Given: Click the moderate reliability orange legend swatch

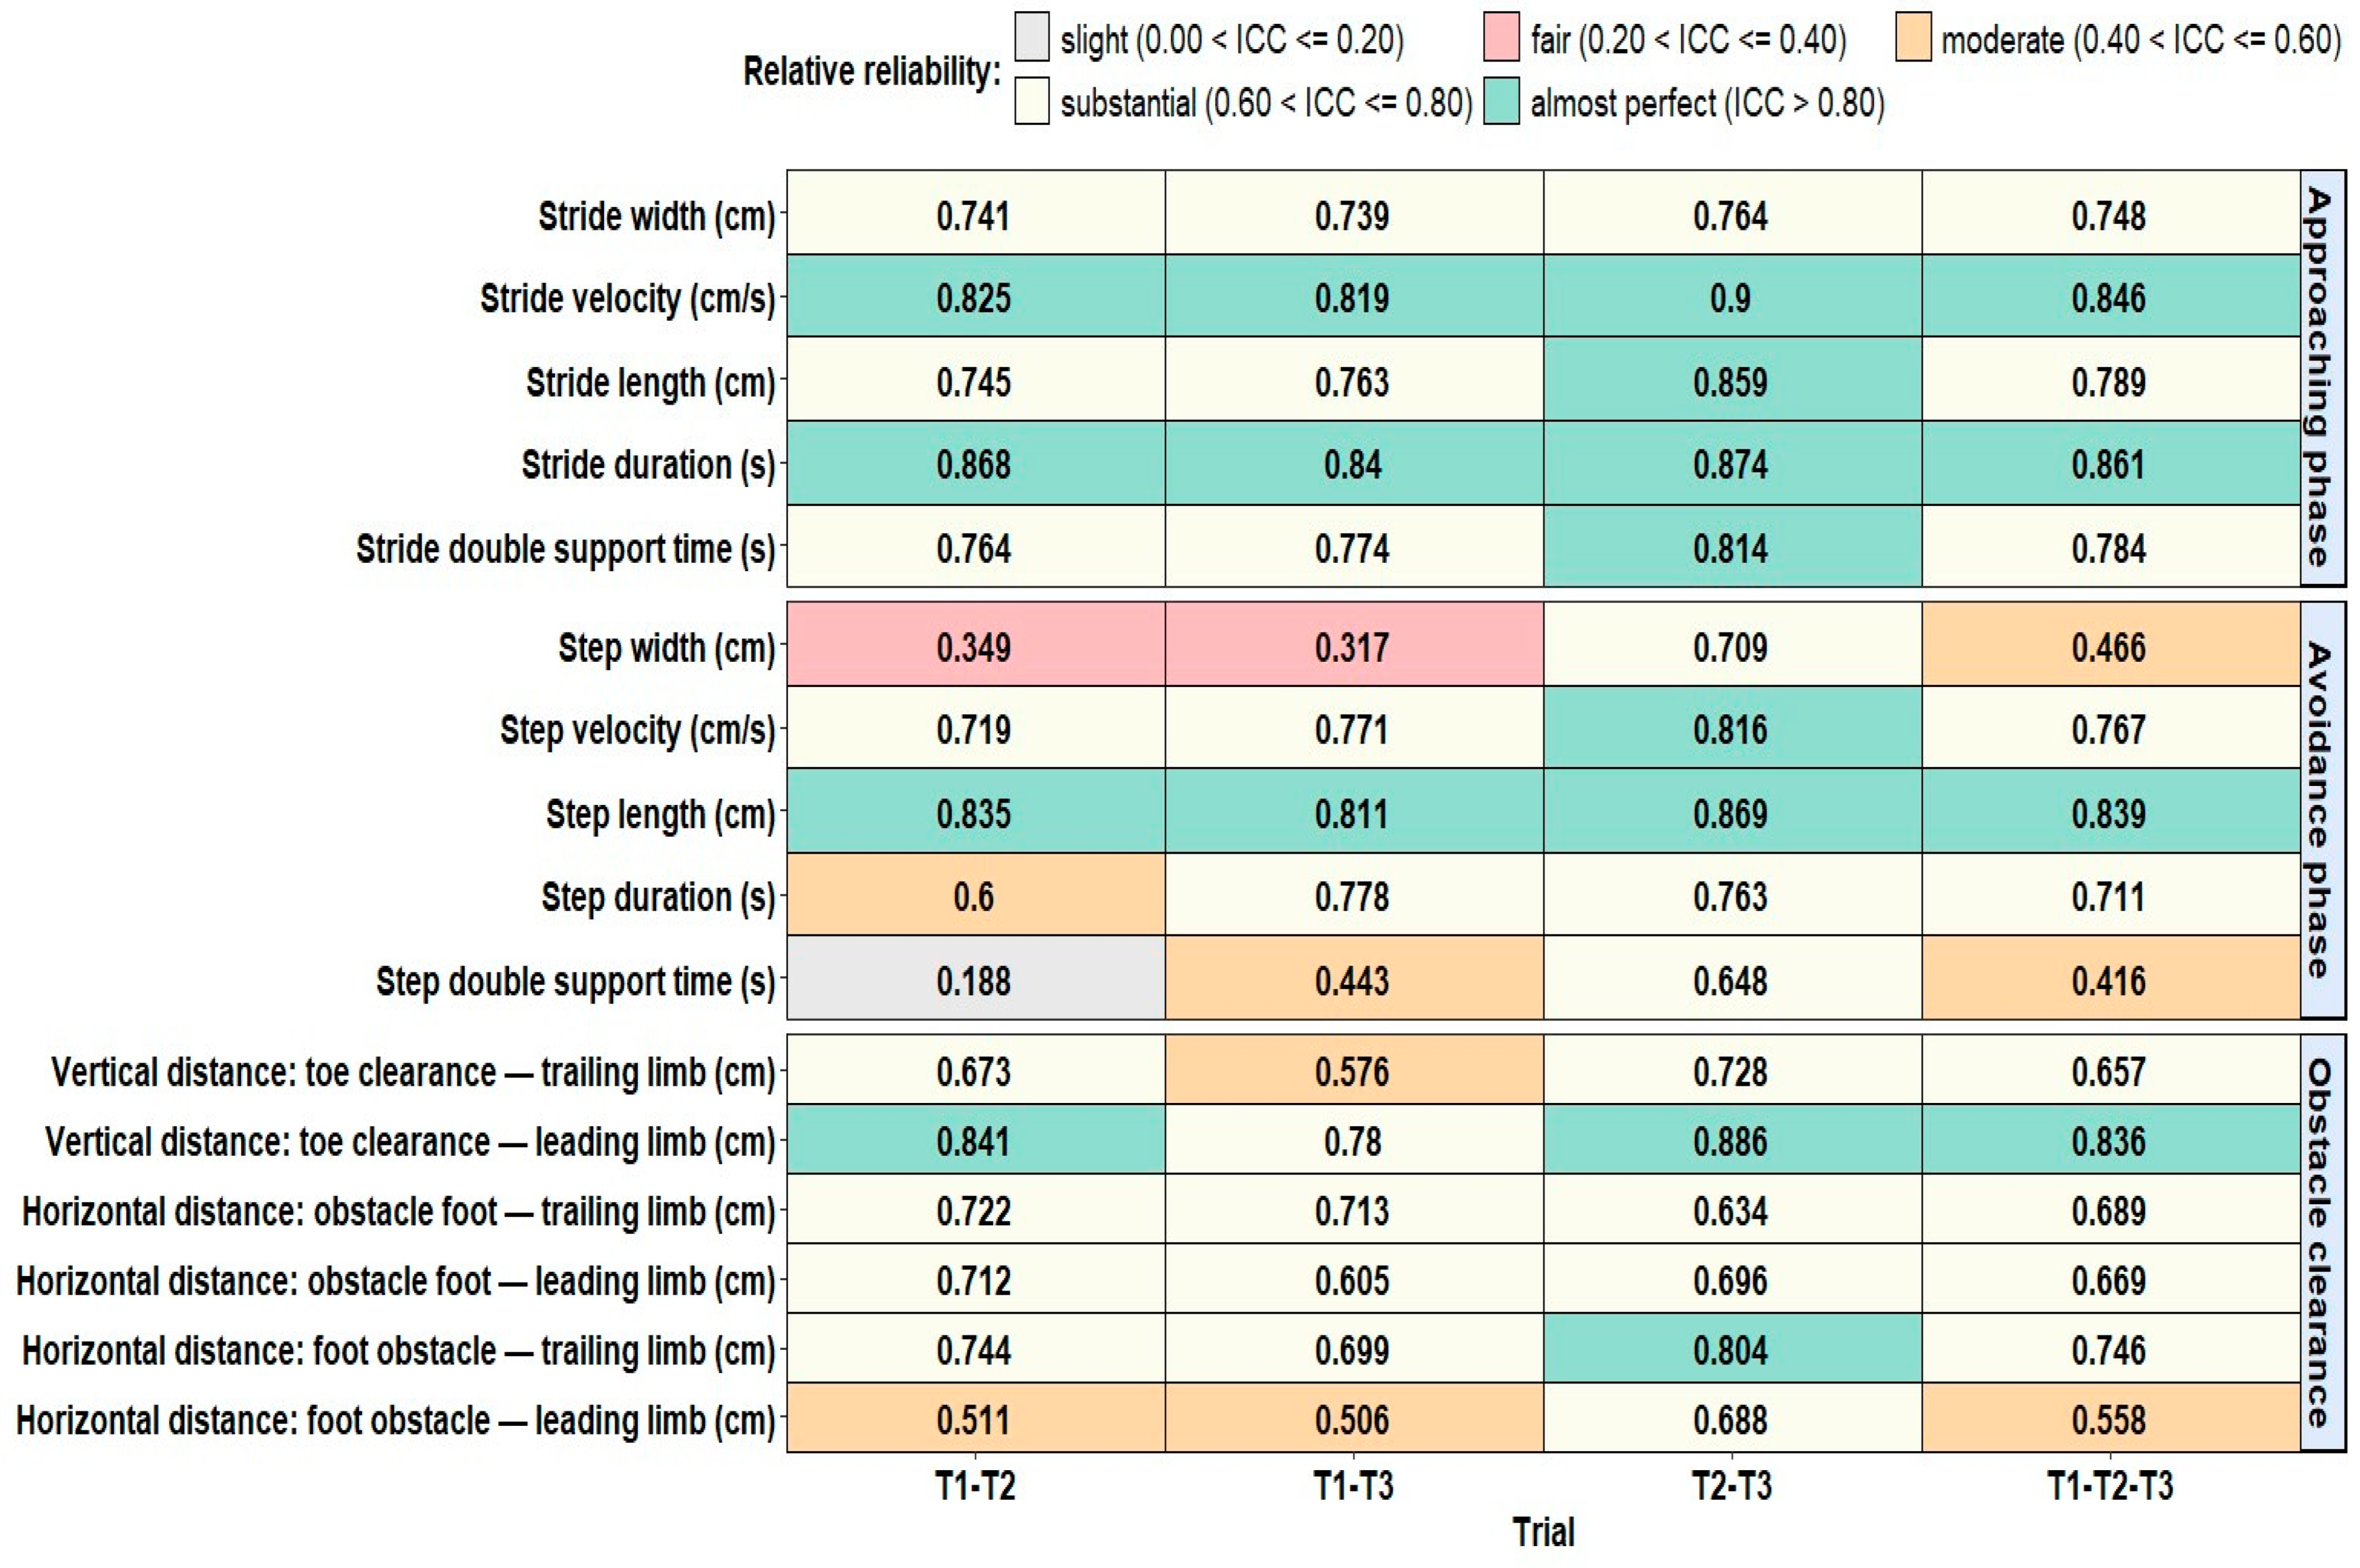Looking at the screenshot, I should pos(1913,38).
